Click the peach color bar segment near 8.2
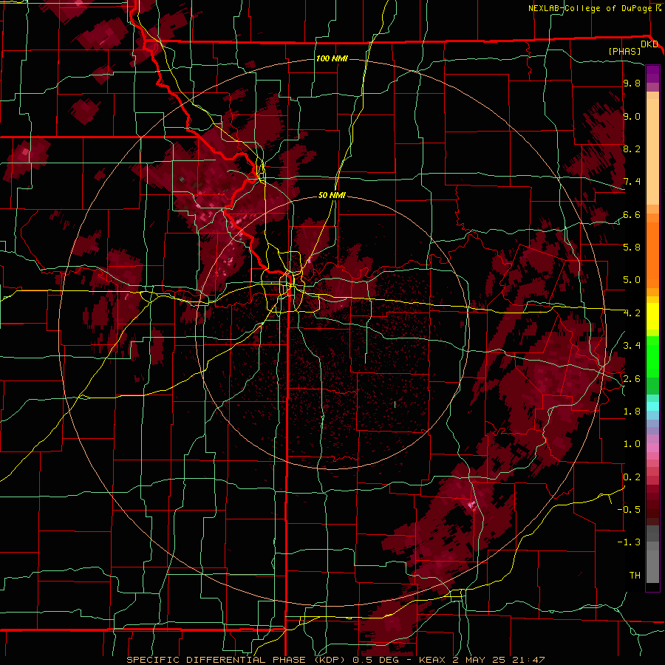 pos(652,153)
